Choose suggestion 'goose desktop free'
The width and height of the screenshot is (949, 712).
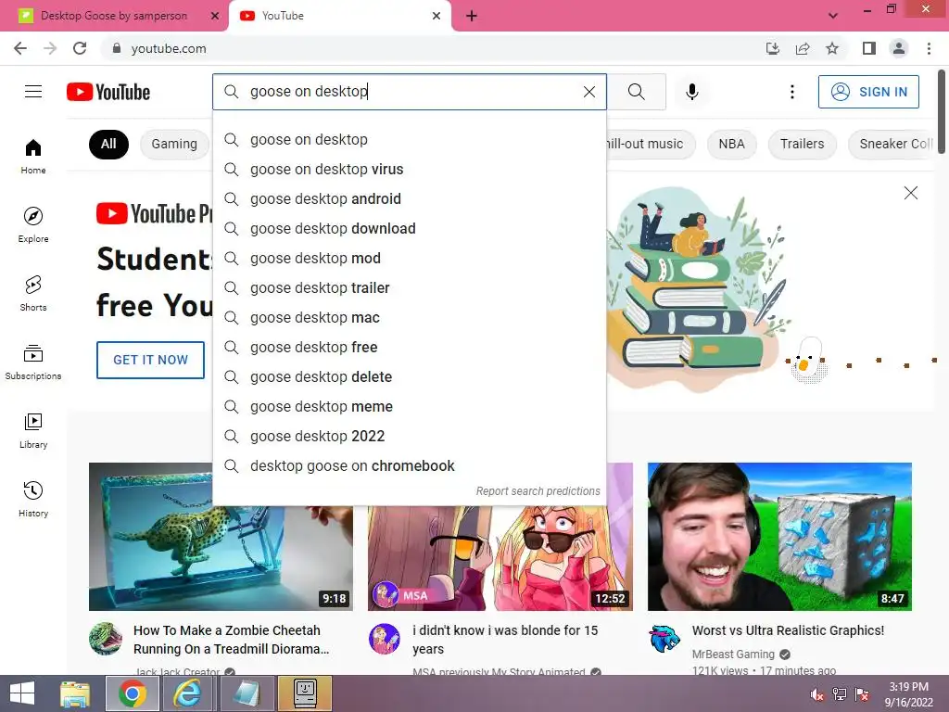pos(409,347)
